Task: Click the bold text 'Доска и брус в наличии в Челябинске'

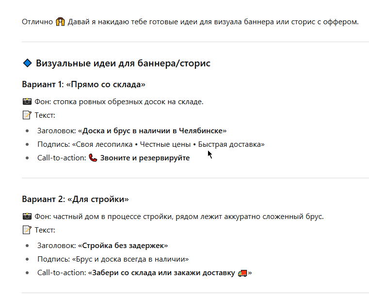Action: pos(152,131)
